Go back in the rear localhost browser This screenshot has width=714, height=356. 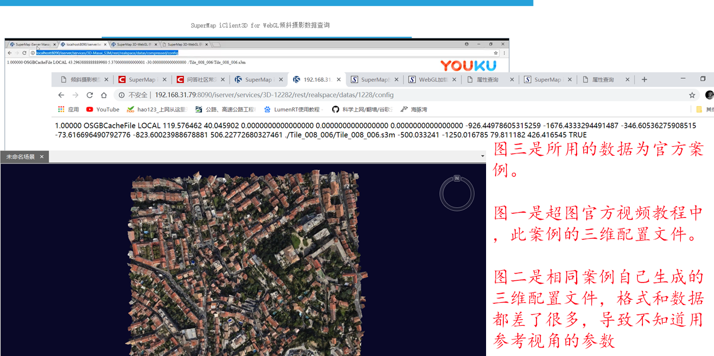tap(9, 53)
